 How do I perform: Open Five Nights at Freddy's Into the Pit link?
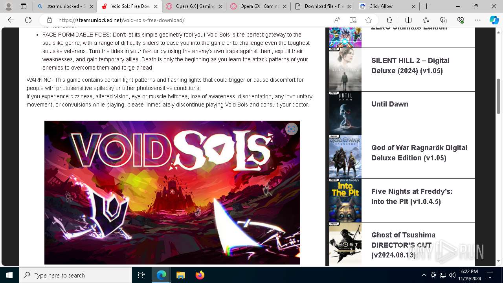point(412,197)
